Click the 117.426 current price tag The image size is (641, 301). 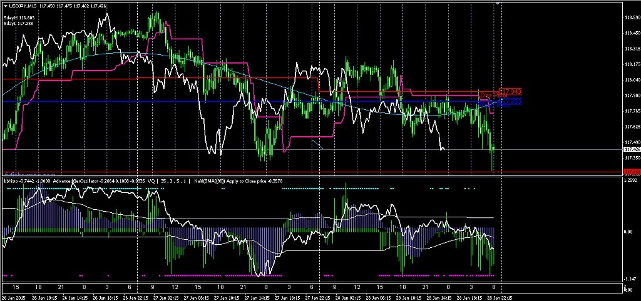(632, 150)
